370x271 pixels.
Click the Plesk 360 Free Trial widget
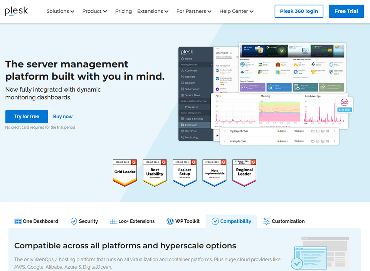345,105
